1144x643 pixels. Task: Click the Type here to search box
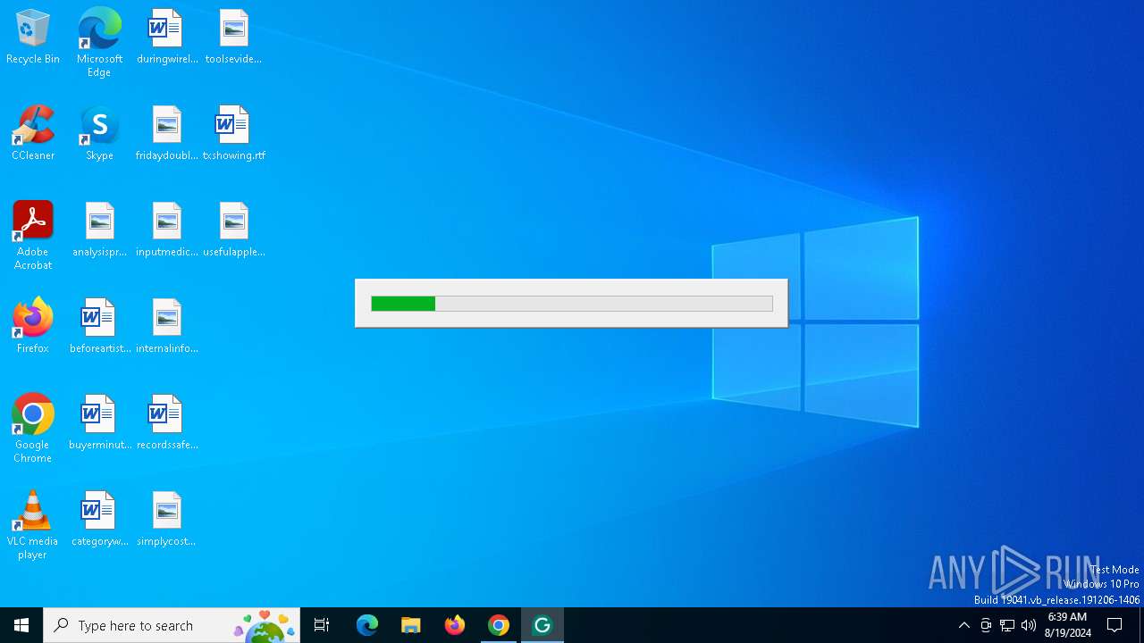pos(172,625)
